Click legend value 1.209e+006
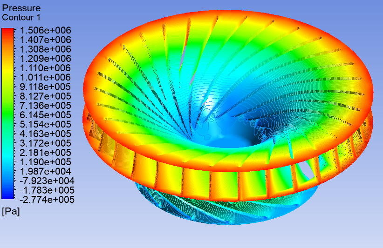 (x=46, y=59)
